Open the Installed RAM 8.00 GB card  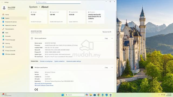[76, 17]
